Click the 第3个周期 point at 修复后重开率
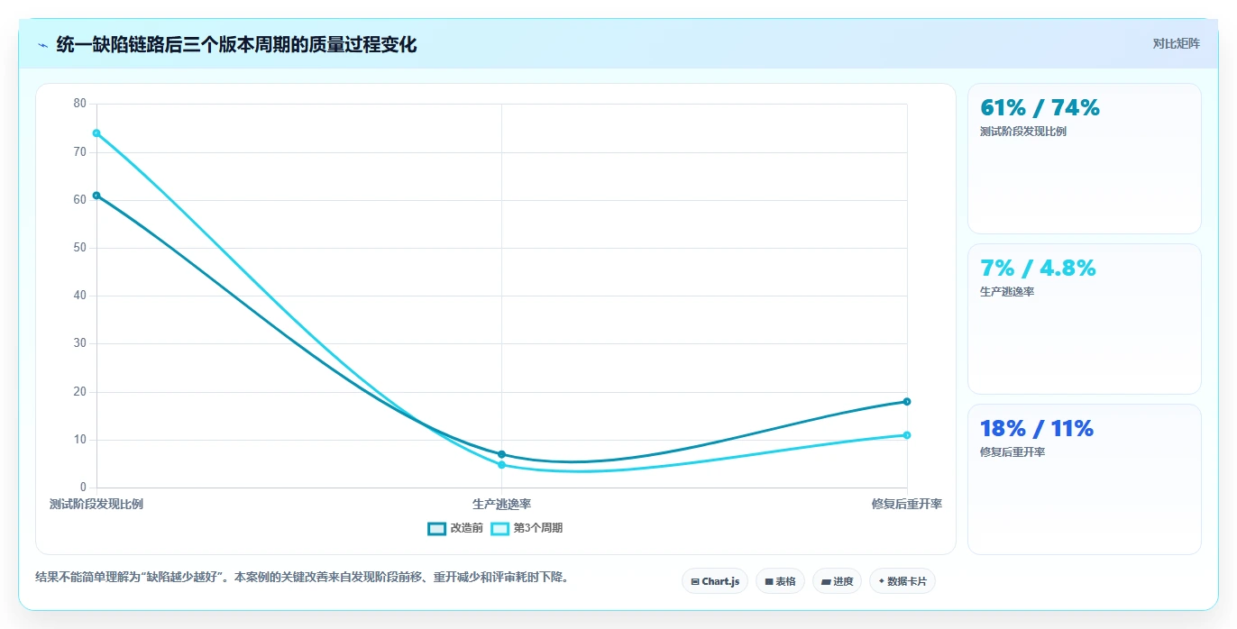Image resolution: width=1237 pixels, height=629 pixels. (x=907, y=435)
